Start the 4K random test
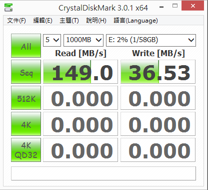 (26, 124)
